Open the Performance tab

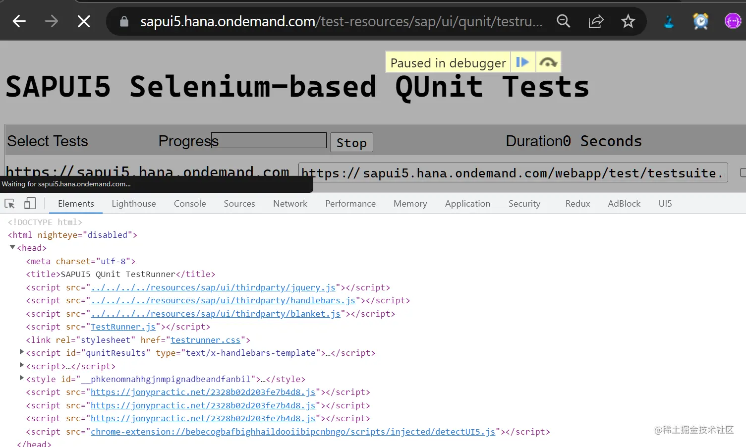(350, 204)
